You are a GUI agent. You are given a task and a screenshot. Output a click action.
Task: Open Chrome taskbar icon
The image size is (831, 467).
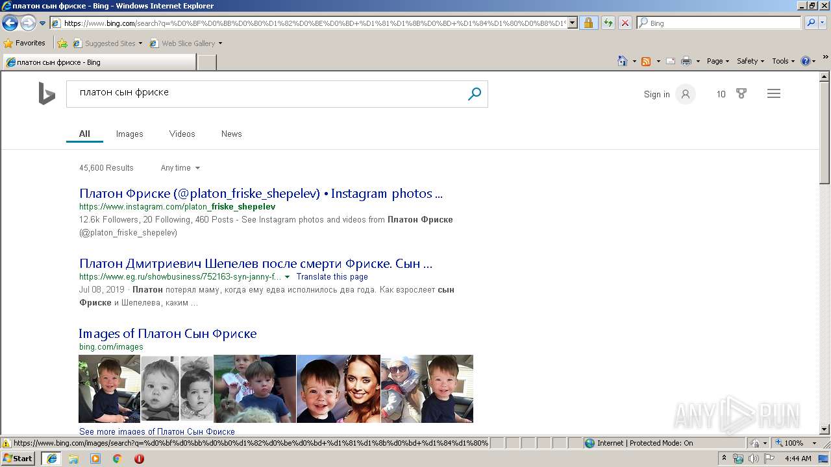(x=118, y=459)
